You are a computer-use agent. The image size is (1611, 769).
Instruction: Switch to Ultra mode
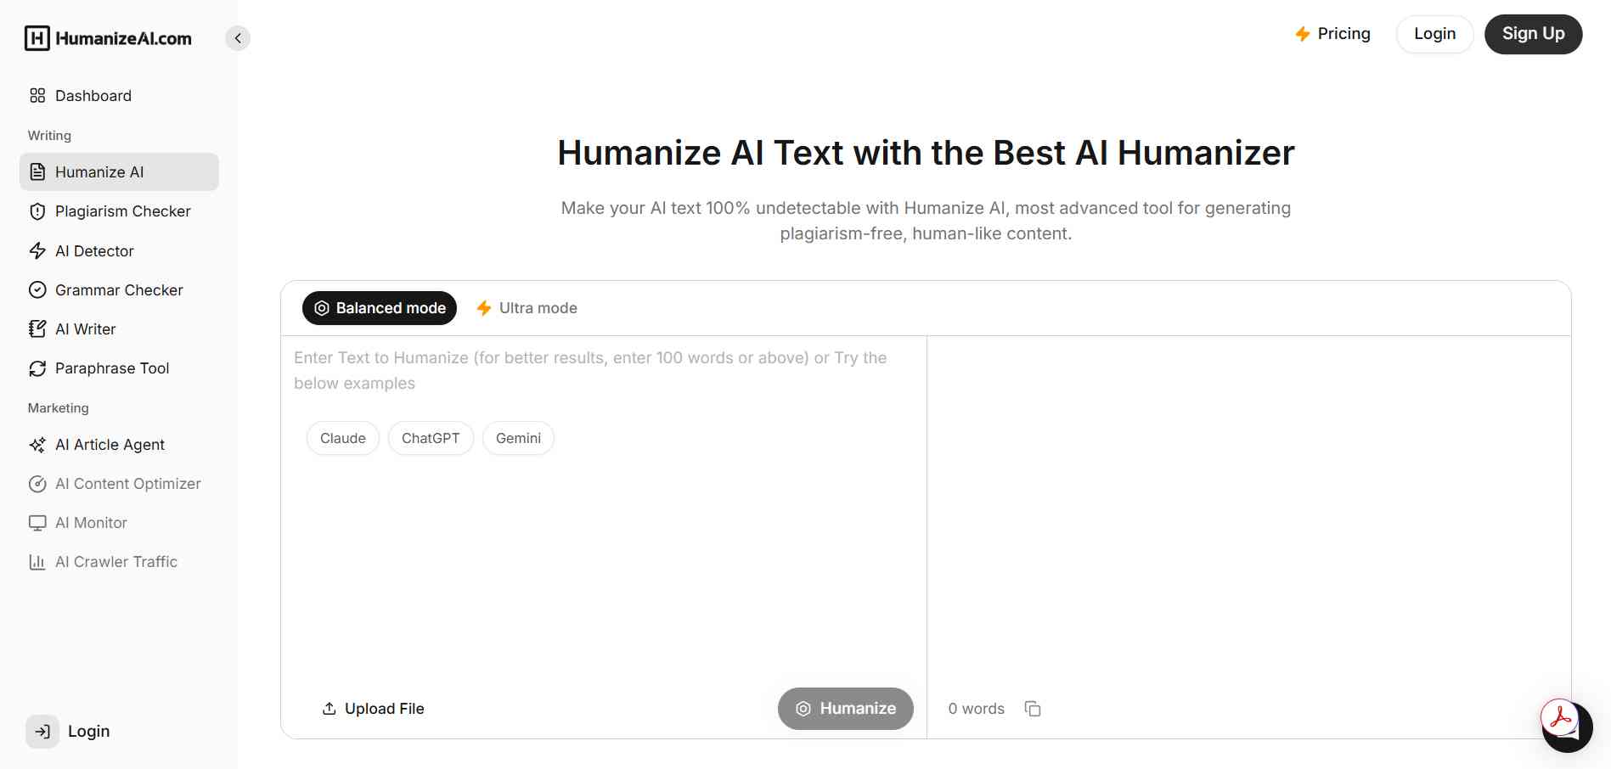(526, 307)
